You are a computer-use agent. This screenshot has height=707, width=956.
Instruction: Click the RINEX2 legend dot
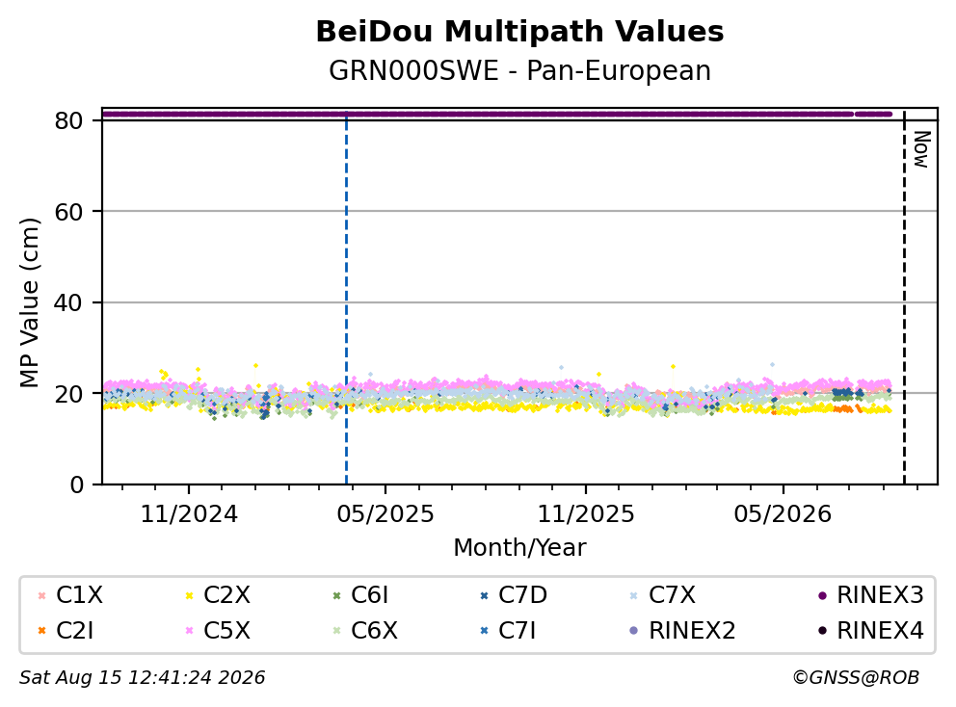coord(634,631)
